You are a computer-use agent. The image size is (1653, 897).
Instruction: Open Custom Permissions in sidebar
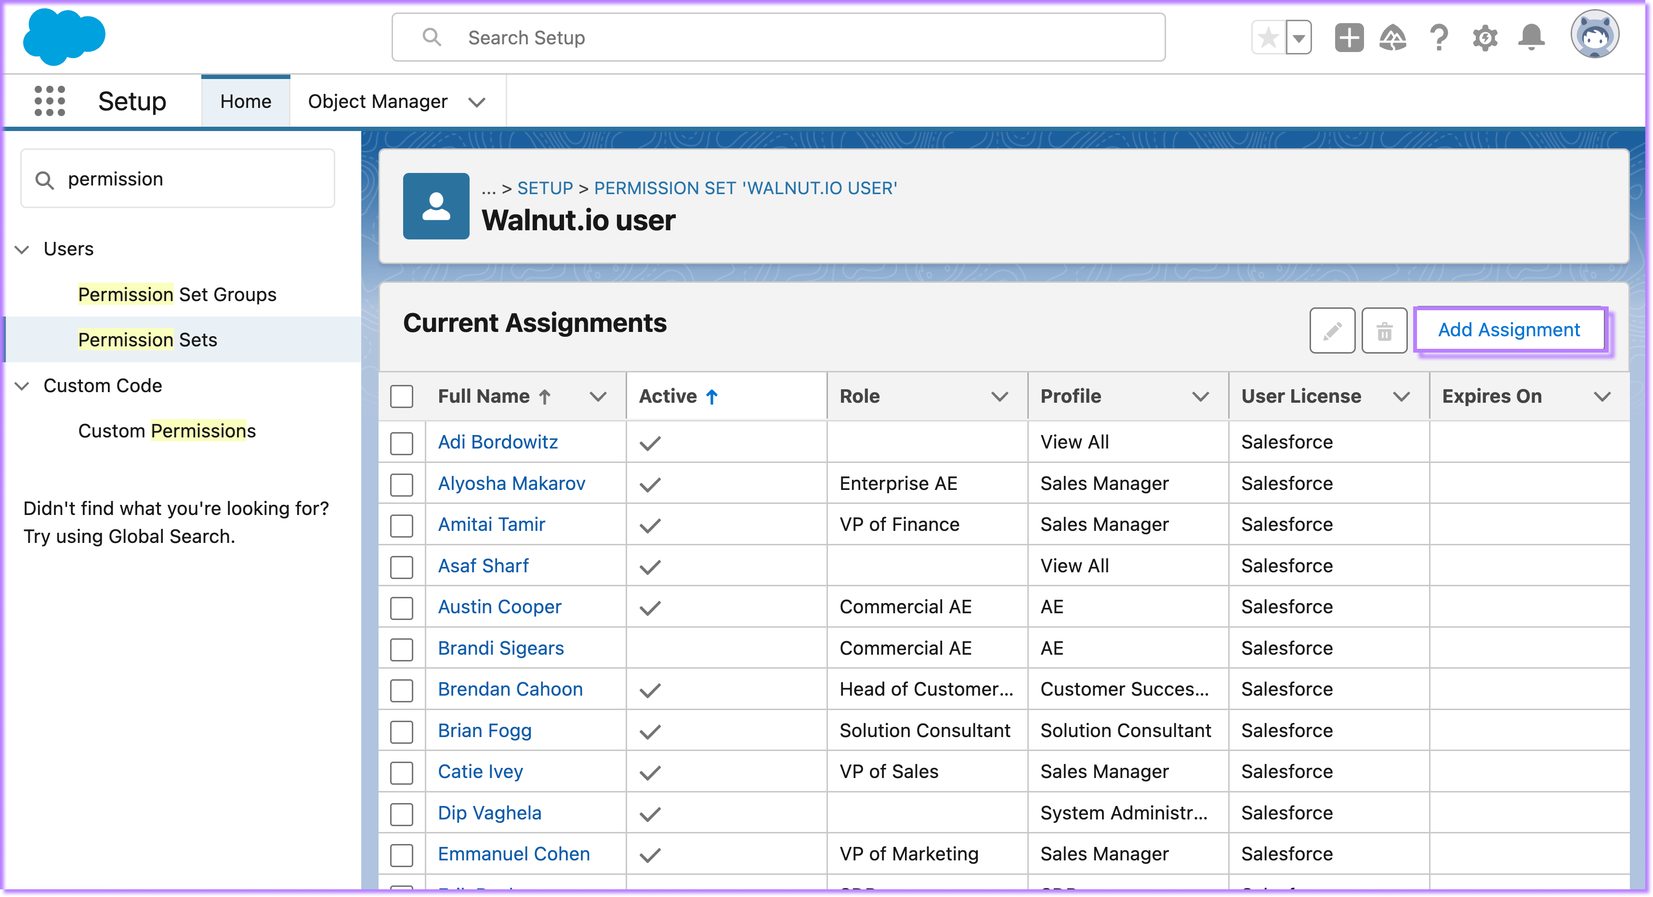click(167, 431)
